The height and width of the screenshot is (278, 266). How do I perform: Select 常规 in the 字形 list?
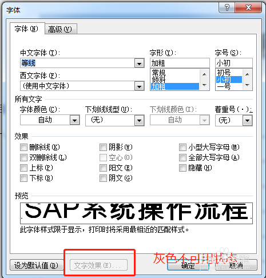[175, 73]
